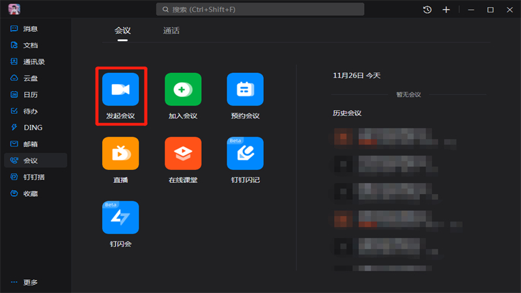Click the 11月26日 今天 date heading
This screenshot has width=521, height=293.
click(356, 76)
